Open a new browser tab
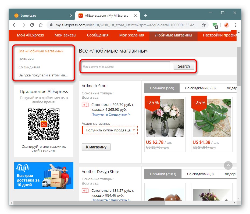This screenshot has height=214, width=250. (x=146, y=16)
